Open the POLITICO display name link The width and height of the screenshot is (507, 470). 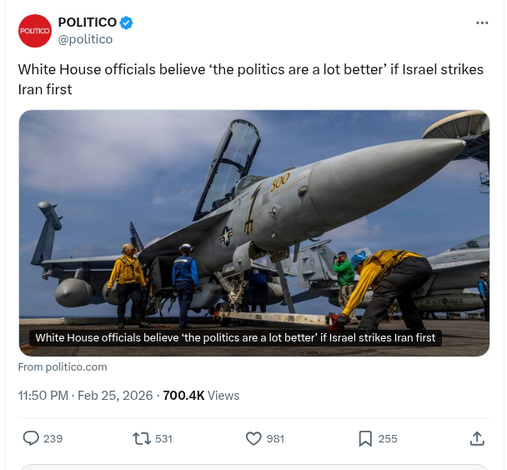point(88,23)
